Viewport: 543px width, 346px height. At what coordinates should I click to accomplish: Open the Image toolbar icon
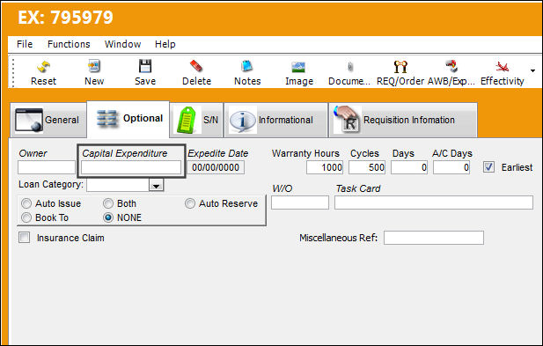point(298,67)
